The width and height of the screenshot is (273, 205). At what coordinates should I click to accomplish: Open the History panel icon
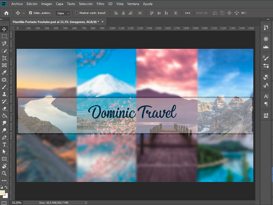tap(266, 28)
